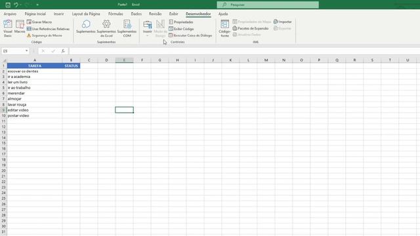Image resolution: width=420 pixels, height=236 pixels.
Task: Select cell 'lavar rouça'
Action: pyautogui.click(x=35, y=104)
